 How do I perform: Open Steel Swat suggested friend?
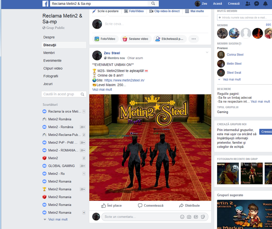(234, 73)
